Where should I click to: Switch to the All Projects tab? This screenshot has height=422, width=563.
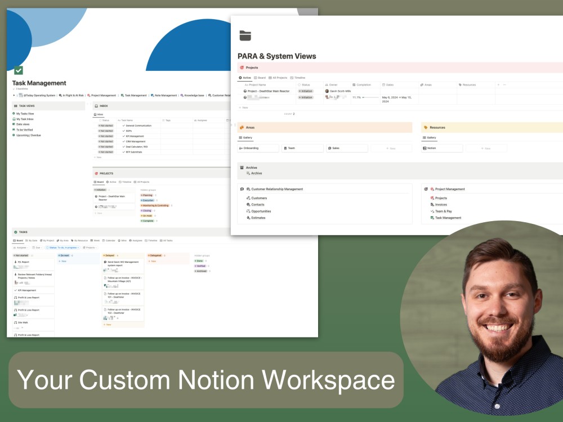(x=279, y=78)
